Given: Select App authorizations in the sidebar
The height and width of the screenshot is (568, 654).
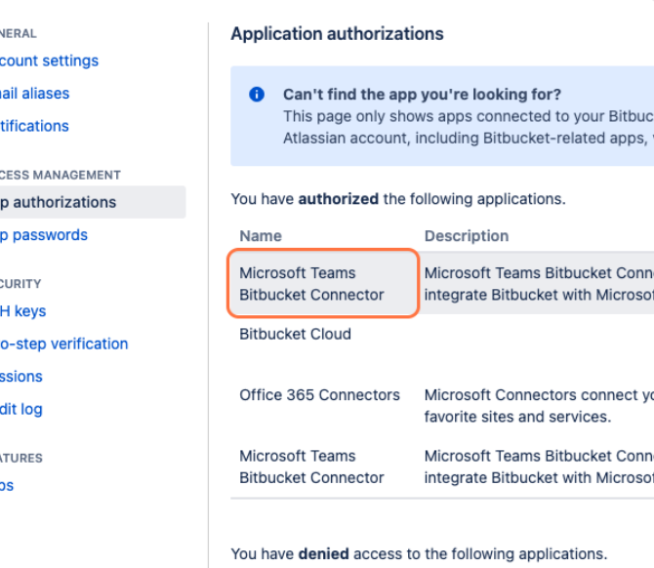Looking at the screenshot, I should [59, 202].
